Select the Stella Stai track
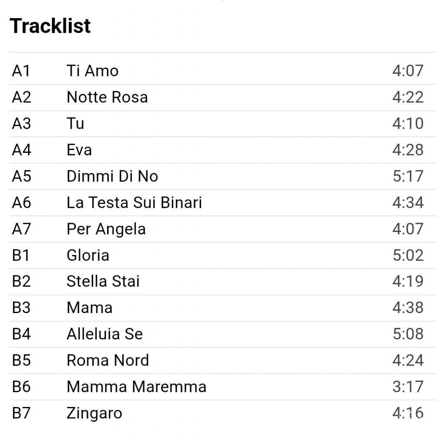This screenshot has height=435, width=445. tap(103, 282)
